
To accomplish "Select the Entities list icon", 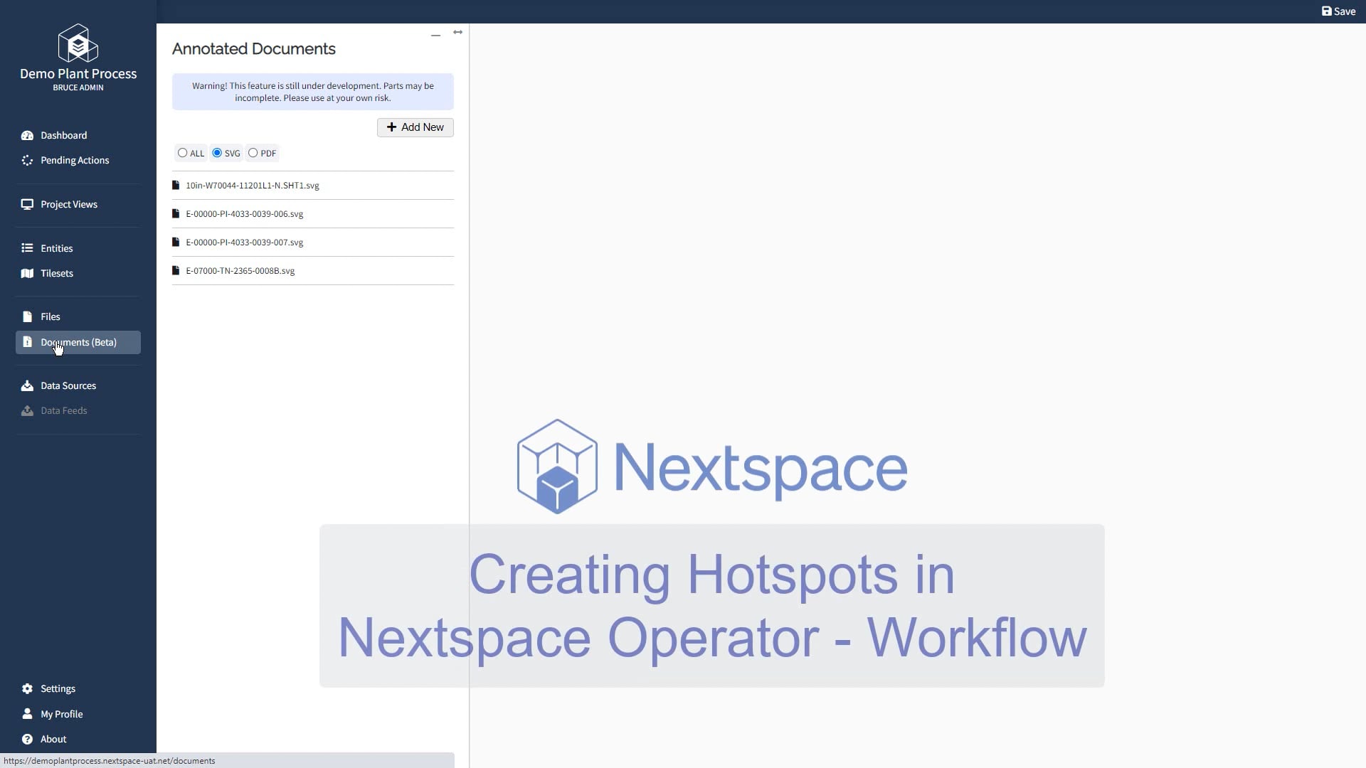I will (x=26, y=247).
